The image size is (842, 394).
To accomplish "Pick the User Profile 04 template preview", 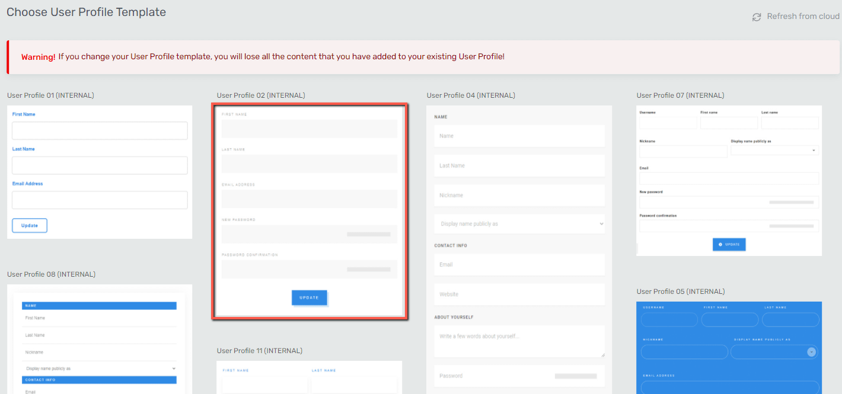I will click(519, 249).
